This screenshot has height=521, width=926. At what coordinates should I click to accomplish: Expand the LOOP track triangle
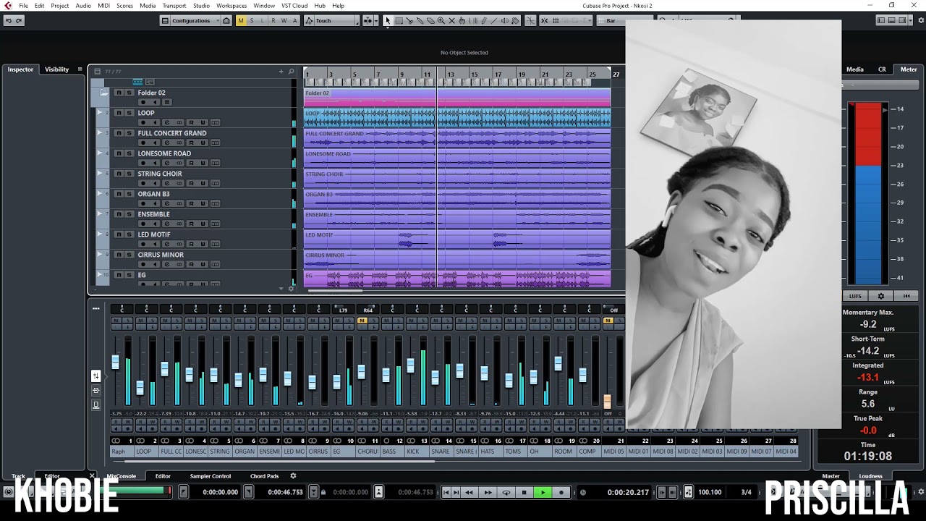pyautogui.click(x=100, y=113)
